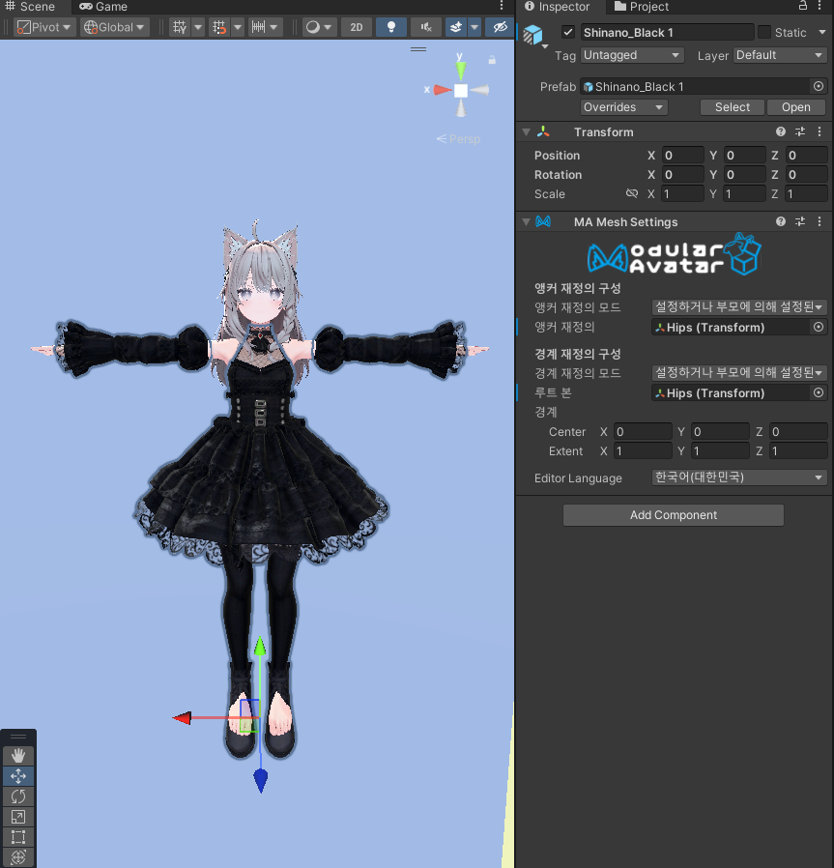Open MA Mesh Settings presets icon
Image resolution: width=834 pixels, height=868 pixels.
tap(800, 222)
